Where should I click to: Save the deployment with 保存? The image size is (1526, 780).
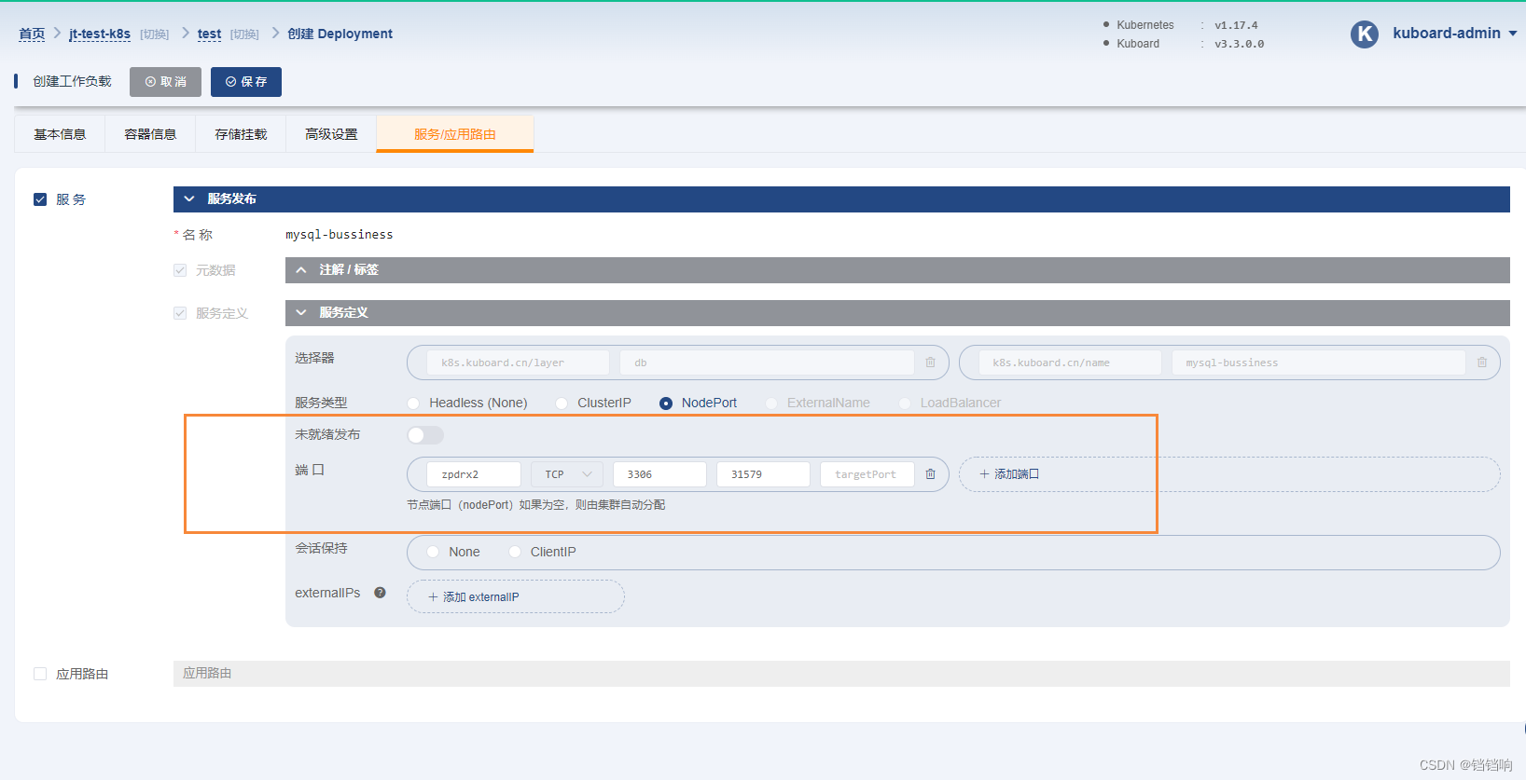pos(246,82)
